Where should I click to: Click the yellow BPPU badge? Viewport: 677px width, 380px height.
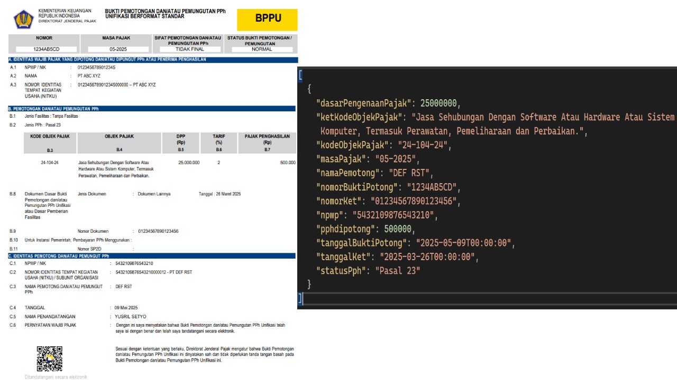click(x=267, y=20)
